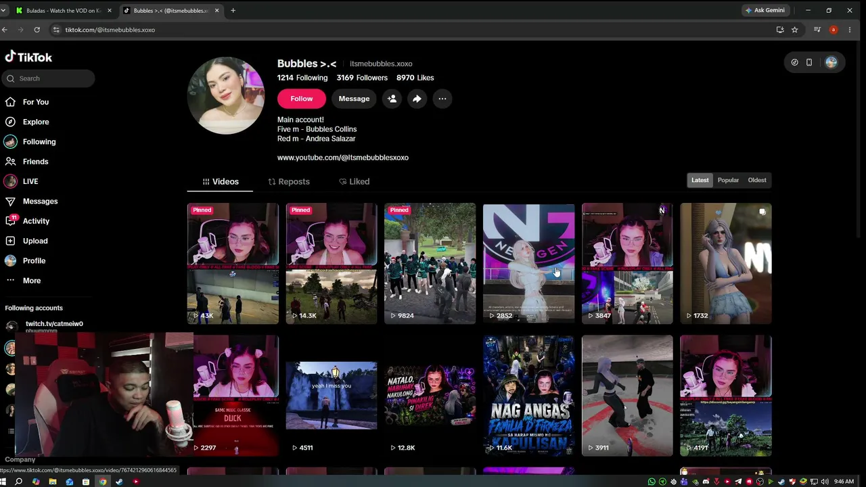866x487 pixels.
Task: Open the Following feed
Action: (x=30, y=141)
